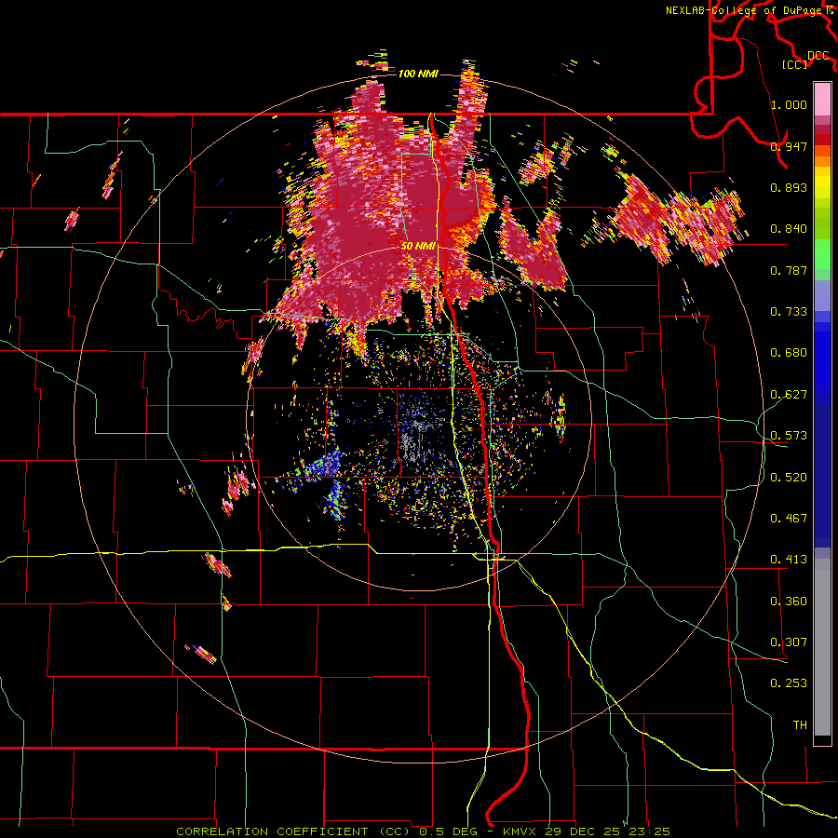Click the 0.840 scale value
This screenshot has height=838, width=838.
(x=789, y=229)
